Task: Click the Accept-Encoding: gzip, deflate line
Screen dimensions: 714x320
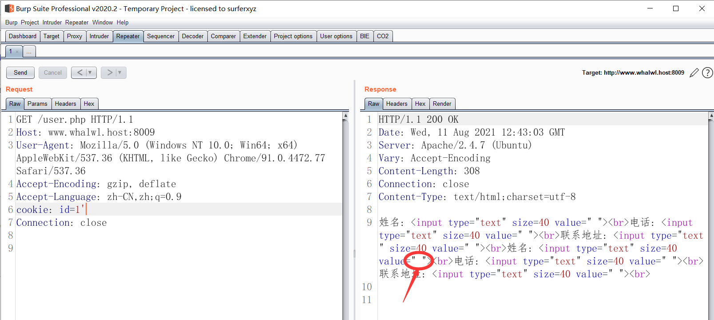Action: click(96, 184)
